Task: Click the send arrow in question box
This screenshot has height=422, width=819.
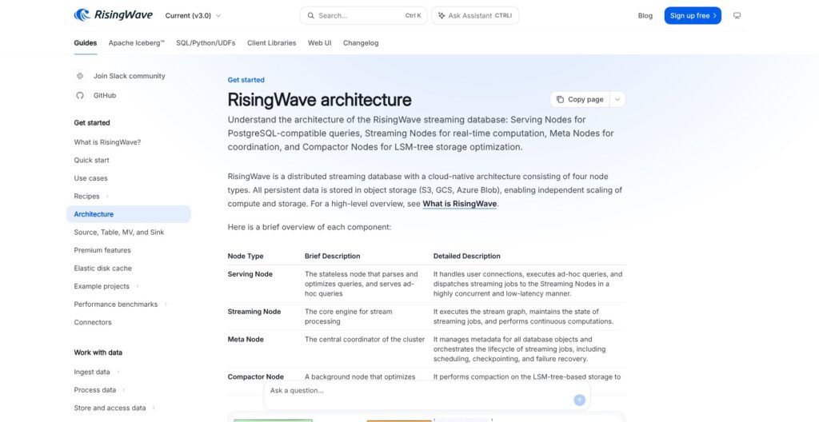Action: 579,400
